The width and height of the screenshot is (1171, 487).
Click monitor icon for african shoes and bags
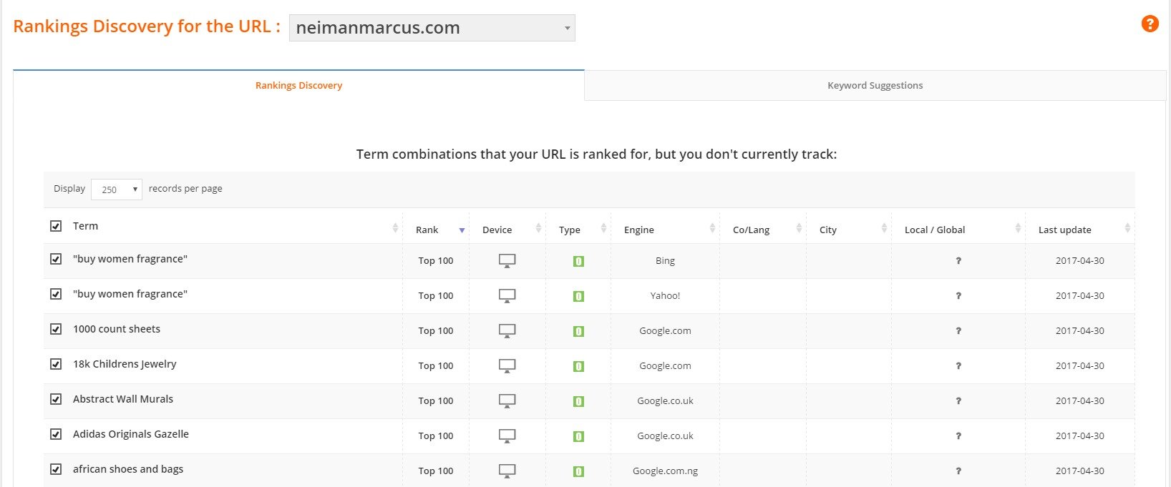point(507,471)
